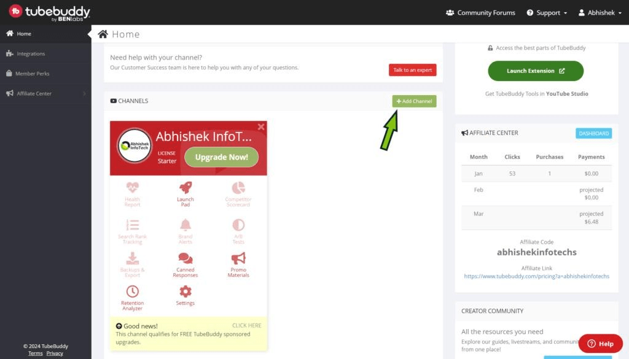
Task: Click the Launch Extension button
Action: point(536,71)
